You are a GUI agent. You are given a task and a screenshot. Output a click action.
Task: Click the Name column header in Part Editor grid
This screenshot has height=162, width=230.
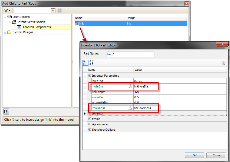[110, 70]
